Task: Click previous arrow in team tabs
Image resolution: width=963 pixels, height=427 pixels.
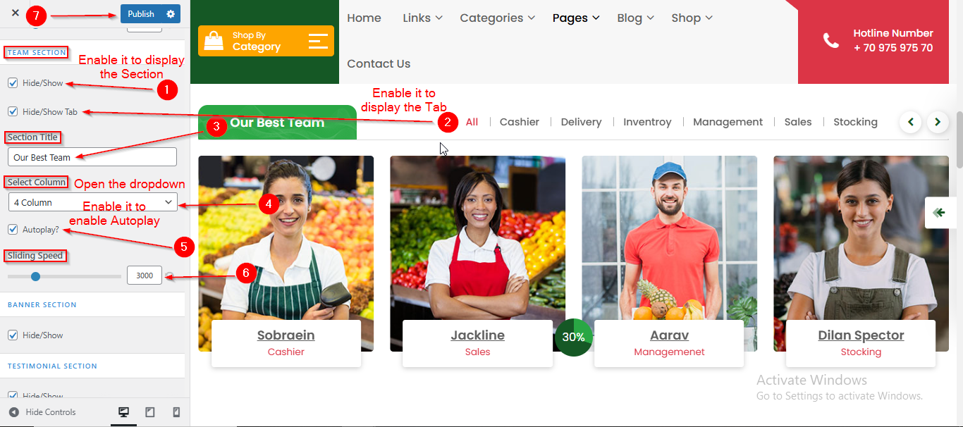Action: [x=911, y=123]
